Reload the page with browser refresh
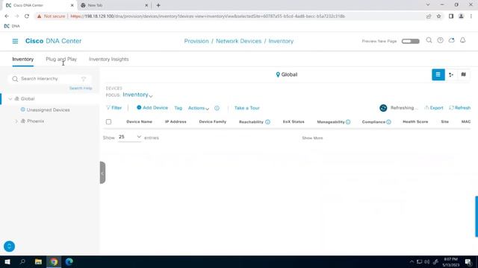The image size is (478, 268). (27, 16)
